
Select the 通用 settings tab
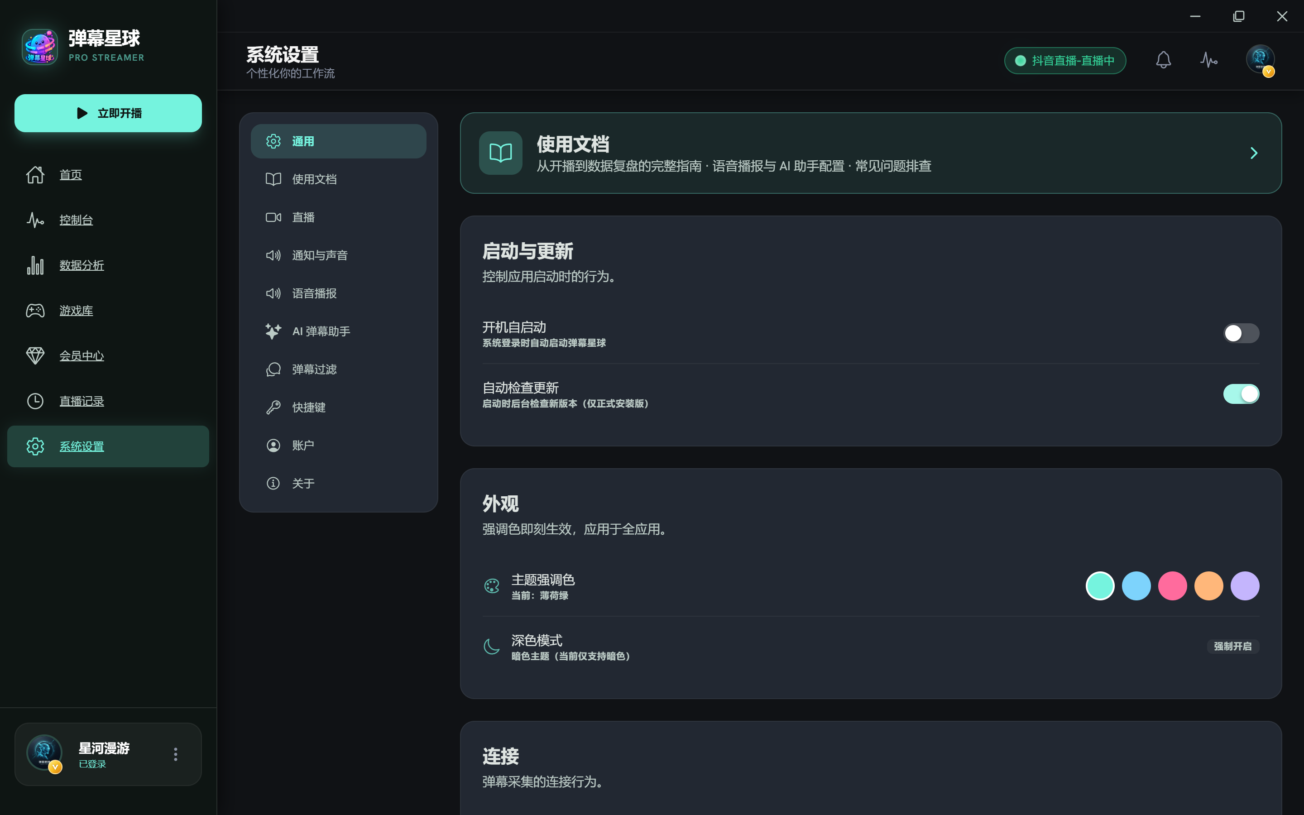[x=338, y=141]
